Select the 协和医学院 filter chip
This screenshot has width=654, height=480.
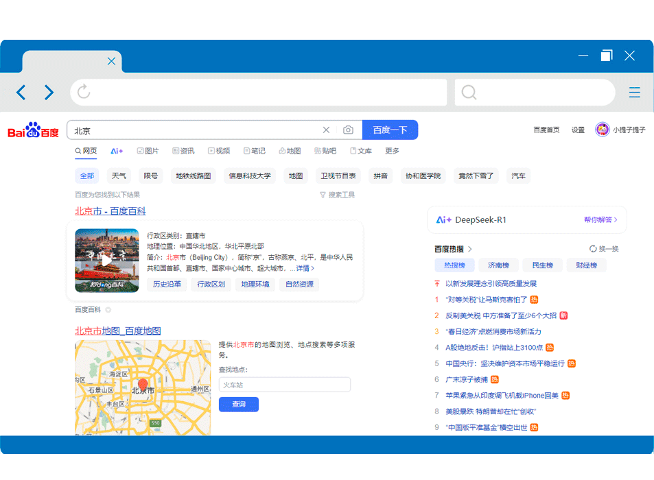[x=423, y=176]
